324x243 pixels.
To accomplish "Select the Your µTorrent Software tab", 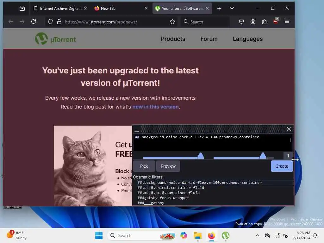I will coord(182,8).
